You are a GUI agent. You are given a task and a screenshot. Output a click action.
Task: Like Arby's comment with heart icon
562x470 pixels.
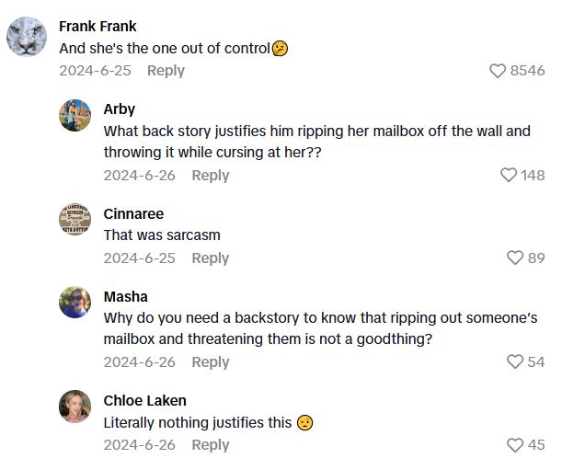pos(509,175)
